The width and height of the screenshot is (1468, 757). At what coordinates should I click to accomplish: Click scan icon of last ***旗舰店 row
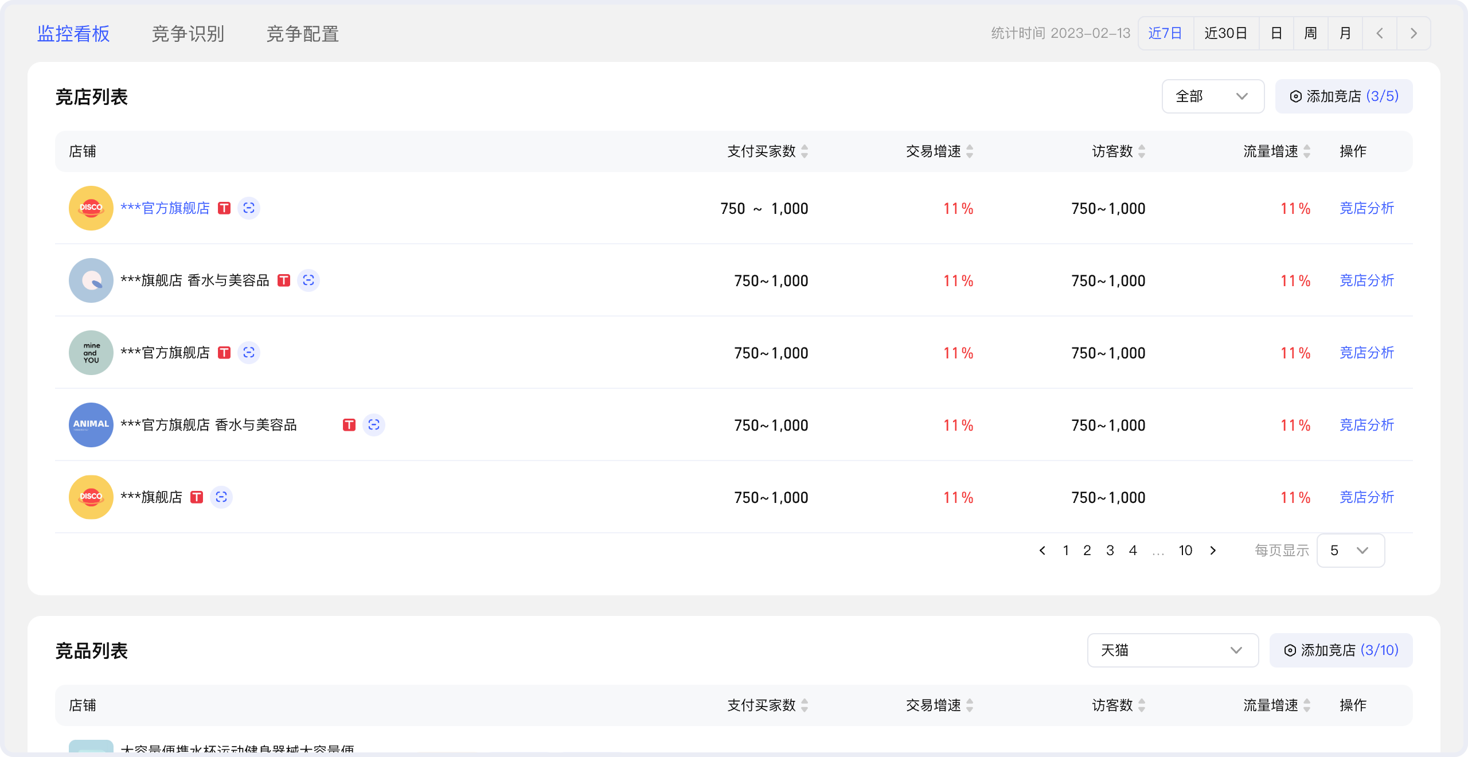[x=221, y=497]
